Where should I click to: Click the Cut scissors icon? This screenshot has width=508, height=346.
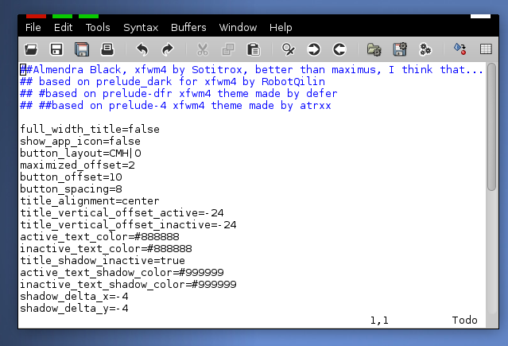coord(203,49)
